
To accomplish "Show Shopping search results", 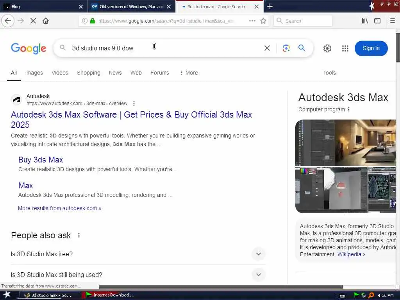I will coord(89,73).
